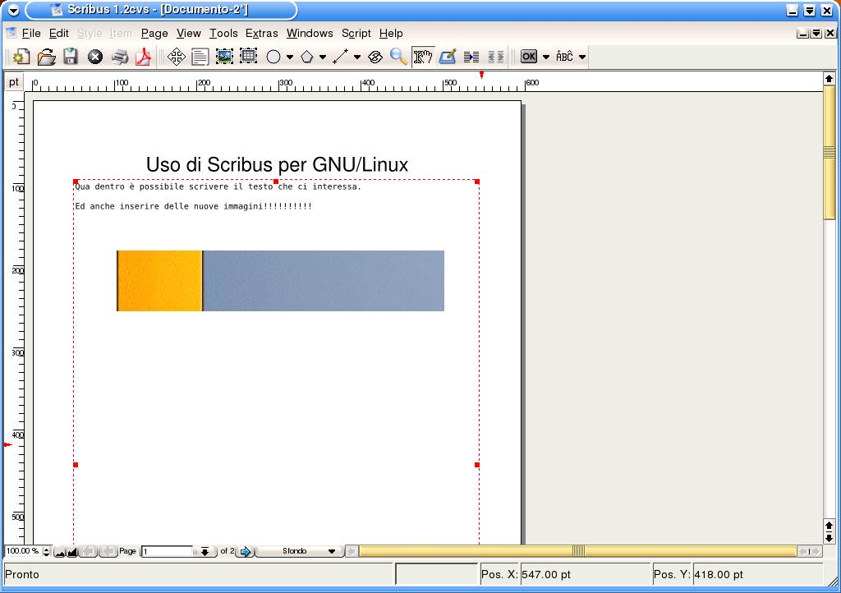
Task: Open the Help menu
Action: [391, 33]
